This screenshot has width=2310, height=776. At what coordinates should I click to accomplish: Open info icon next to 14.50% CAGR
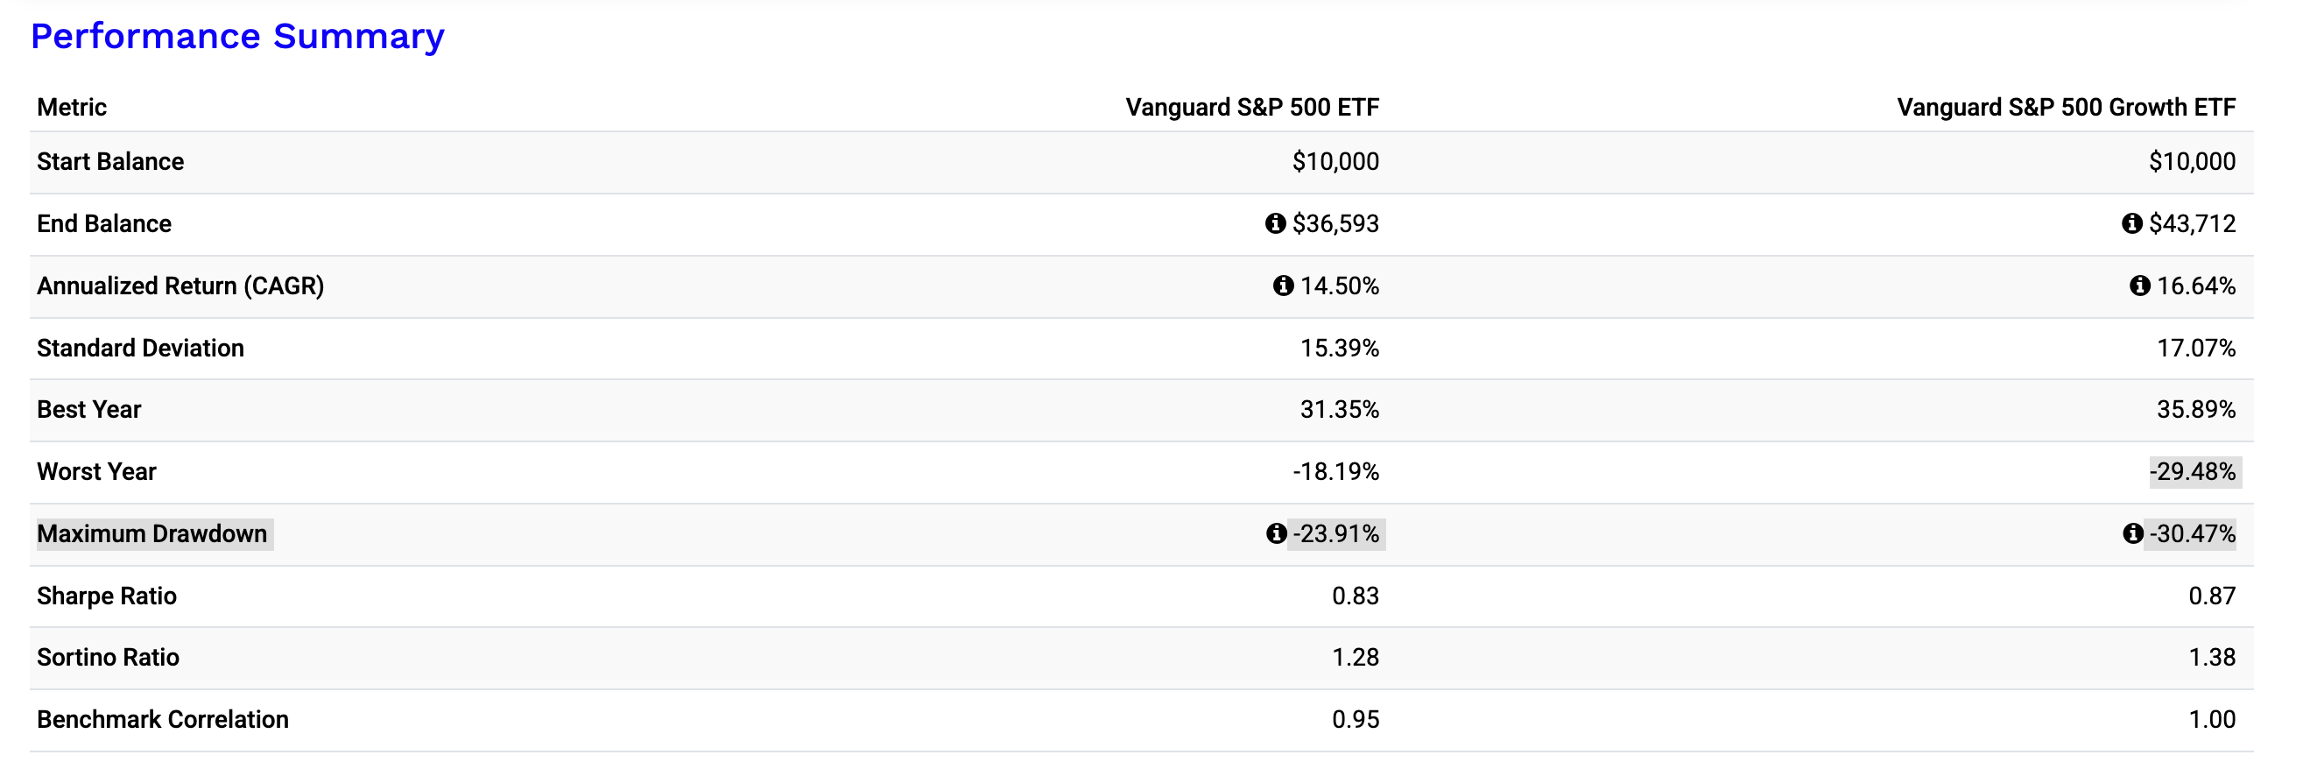point(1282,286)
